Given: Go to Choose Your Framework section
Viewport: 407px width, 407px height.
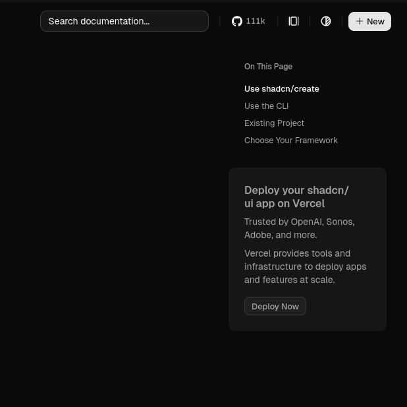Looking at the screenshot, I should pos(291,141).
